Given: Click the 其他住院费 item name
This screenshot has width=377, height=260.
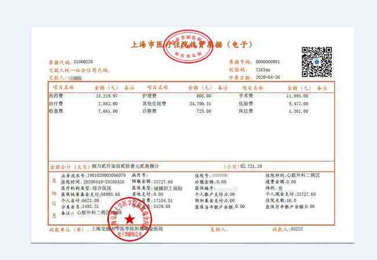Looking at the screenshot, I should point(154,104).
